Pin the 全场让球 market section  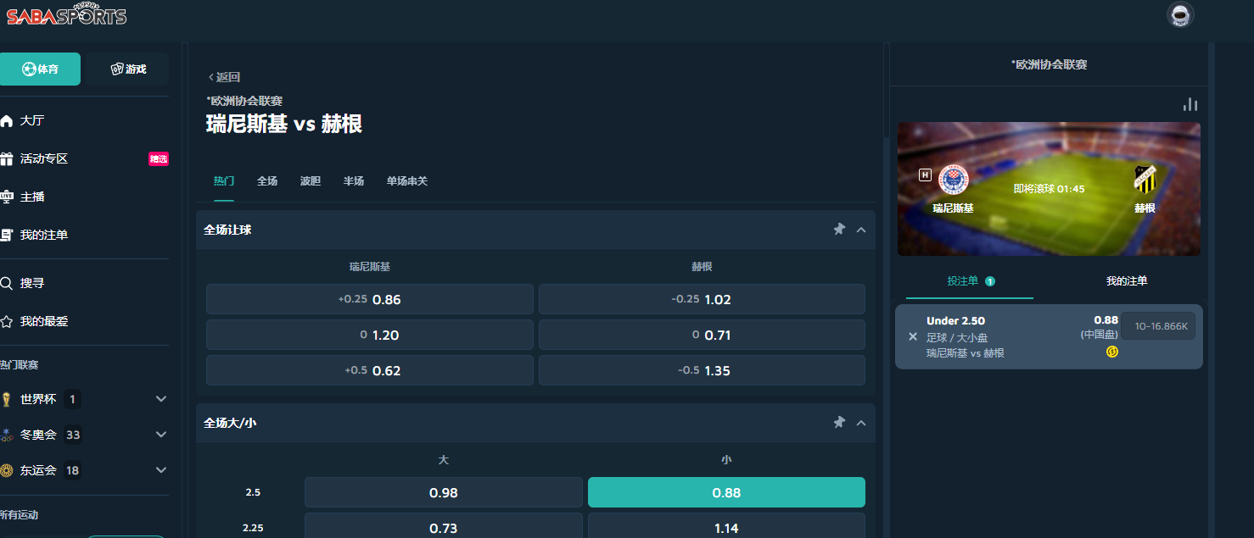pos(839,230)
